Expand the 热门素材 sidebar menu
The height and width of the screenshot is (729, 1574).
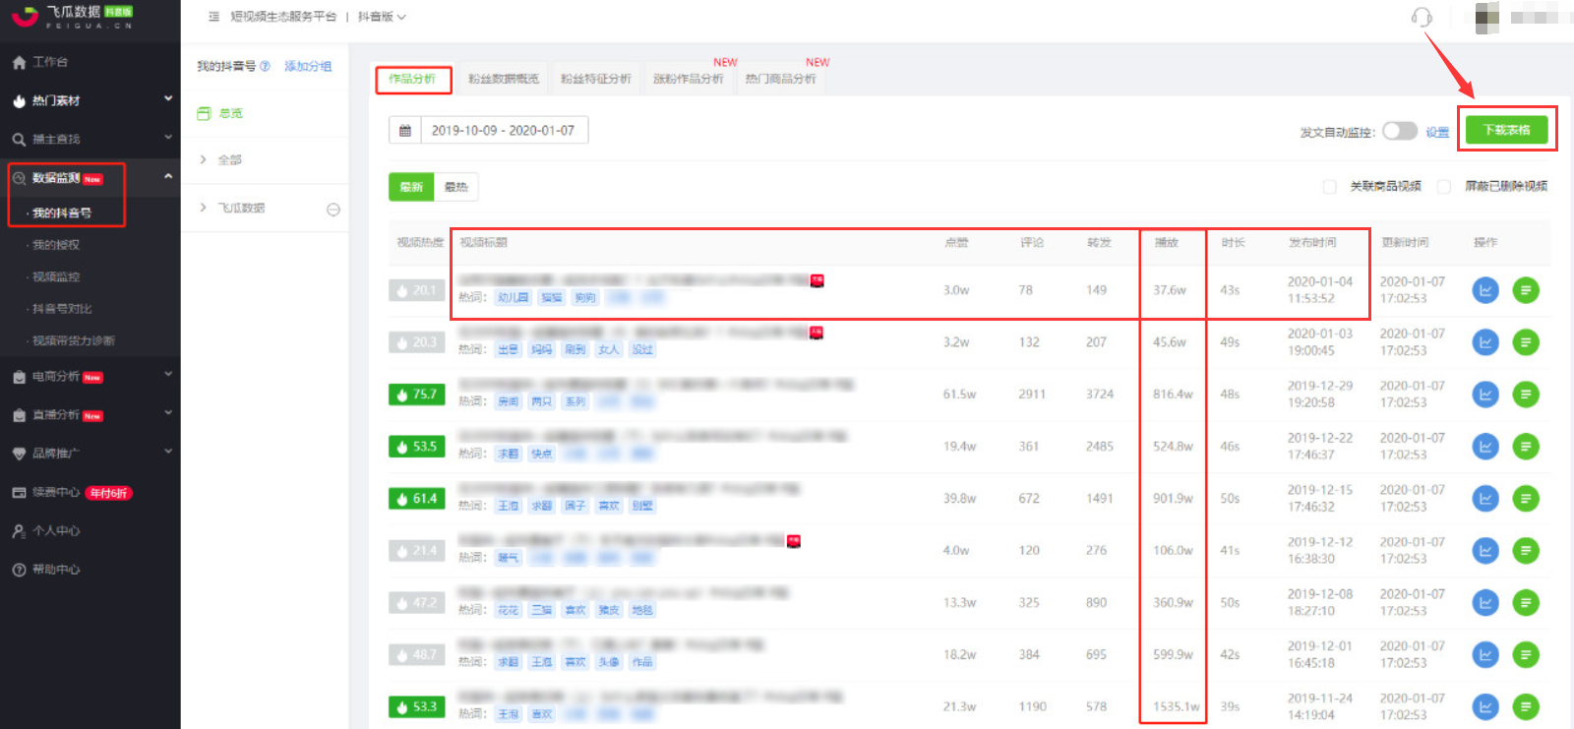91,100
